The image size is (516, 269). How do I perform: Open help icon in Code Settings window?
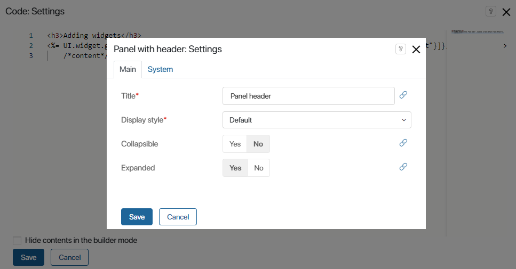pyautogui.click(x=490, y=11)
